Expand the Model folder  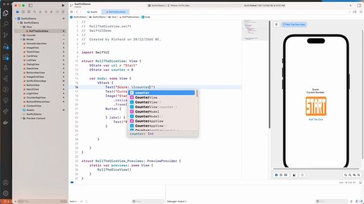tap(21, 39)
